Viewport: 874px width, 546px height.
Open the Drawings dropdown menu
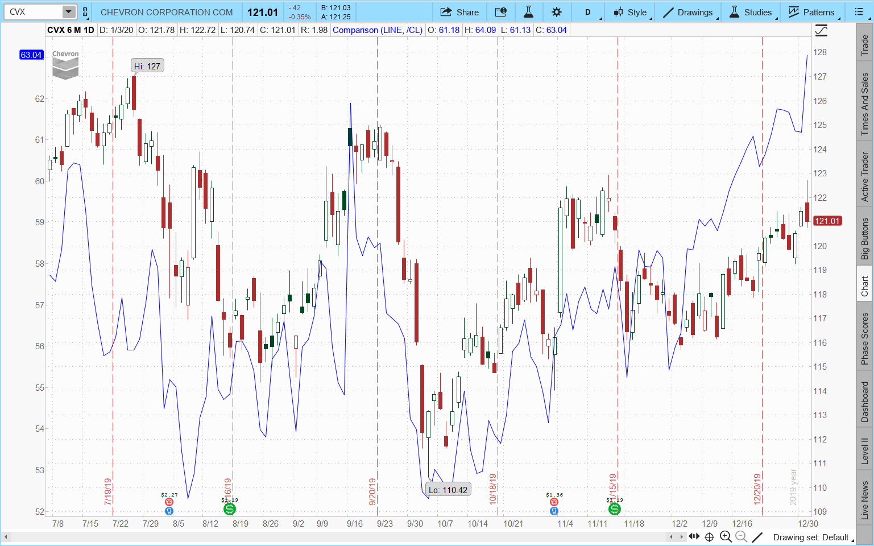pos(688,12)
